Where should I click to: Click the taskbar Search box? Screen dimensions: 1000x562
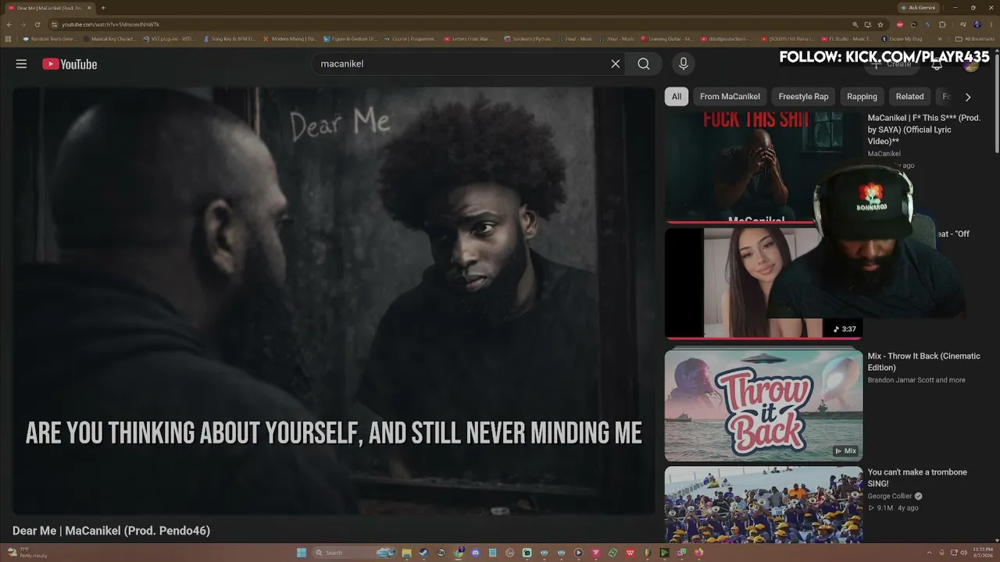353,553
